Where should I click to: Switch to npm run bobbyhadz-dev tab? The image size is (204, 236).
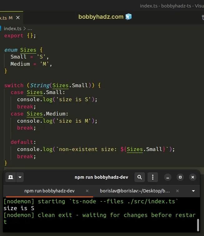coord(49,191)
